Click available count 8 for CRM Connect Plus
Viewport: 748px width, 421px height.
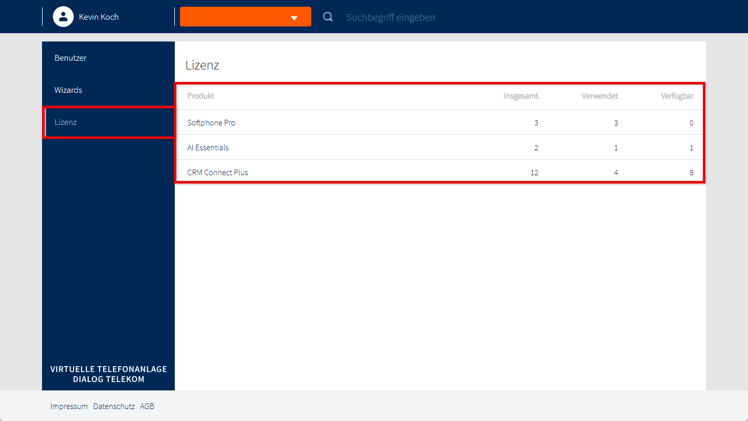click(691, 173)
